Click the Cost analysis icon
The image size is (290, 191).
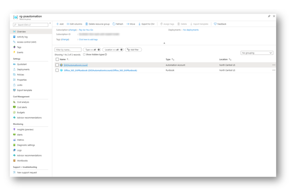(14, 102)
